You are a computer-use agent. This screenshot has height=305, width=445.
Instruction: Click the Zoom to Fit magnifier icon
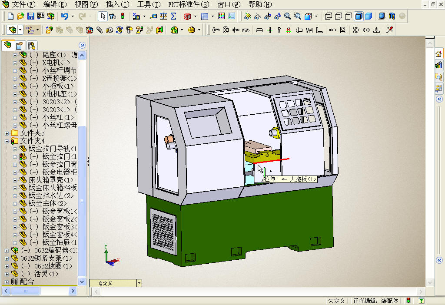coord(288,16)
